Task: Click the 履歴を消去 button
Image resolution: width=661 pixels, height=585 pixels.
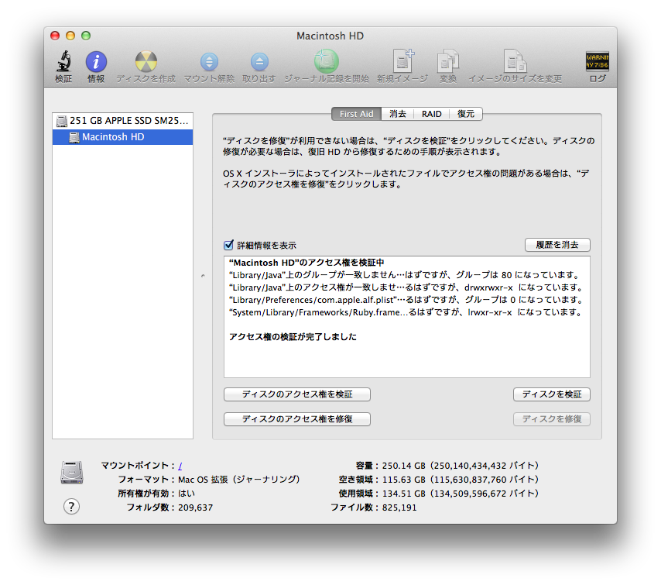Action: pyautogui.click(x=557, y=245)
